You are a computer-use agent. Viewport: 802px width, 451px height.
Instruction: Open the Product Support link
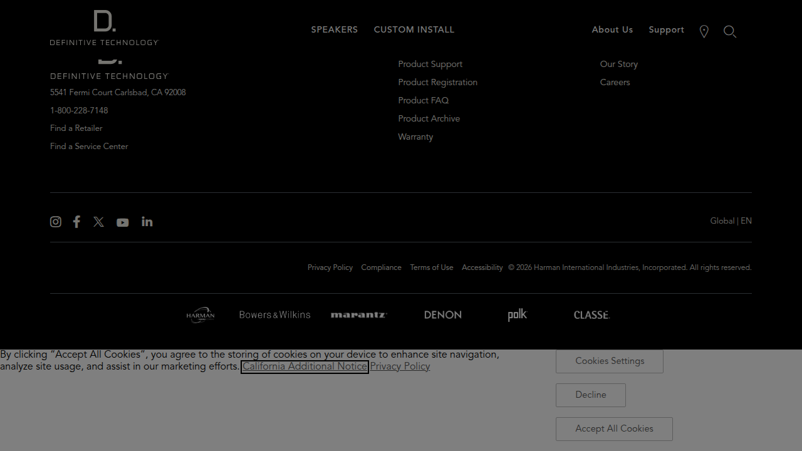coord(430,65)
